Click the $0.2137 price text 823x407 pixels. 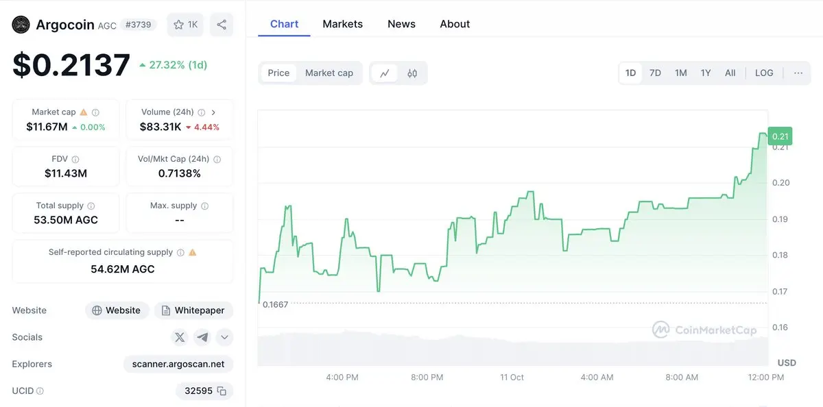coord(71,65)
